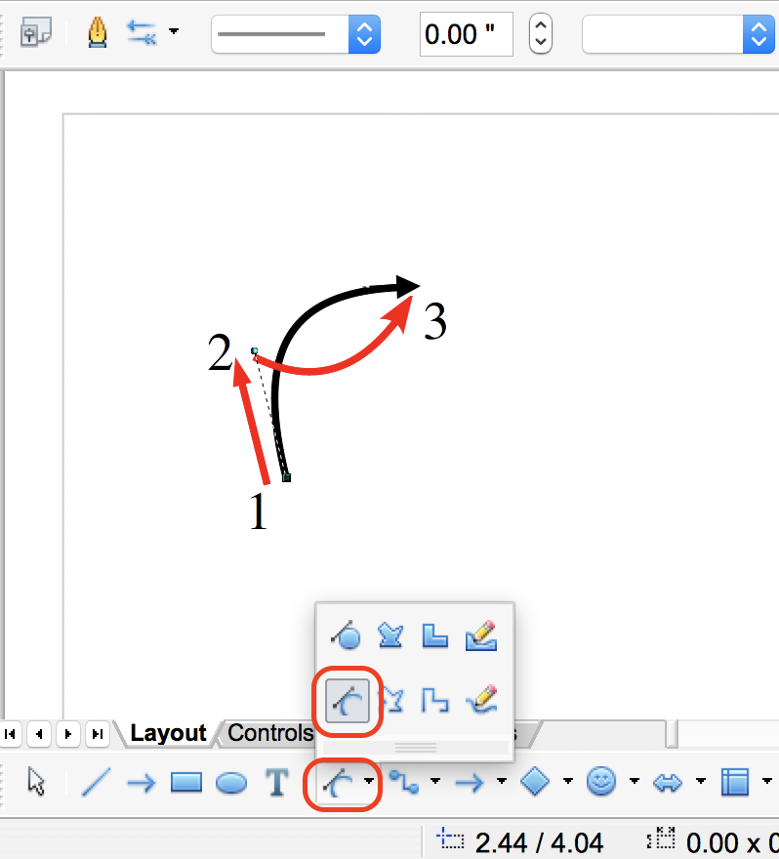Image resolution: width=779 pixels, height=859 pixels.
Task: Activate the Text tool
Action: point(277,782)
